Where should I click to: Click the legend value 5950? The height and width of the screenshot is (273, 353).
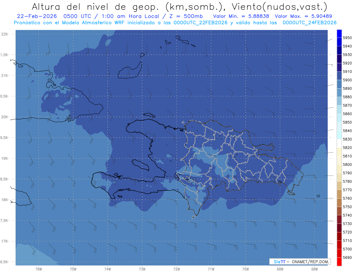[347, 38]
